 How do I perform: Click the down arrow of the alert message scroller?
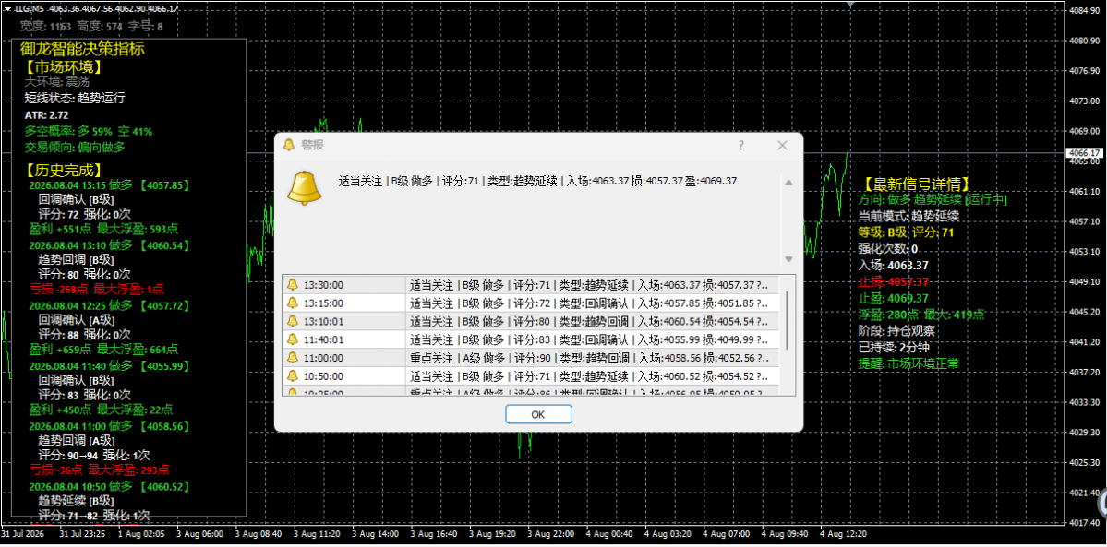click(x=789, y=259)
